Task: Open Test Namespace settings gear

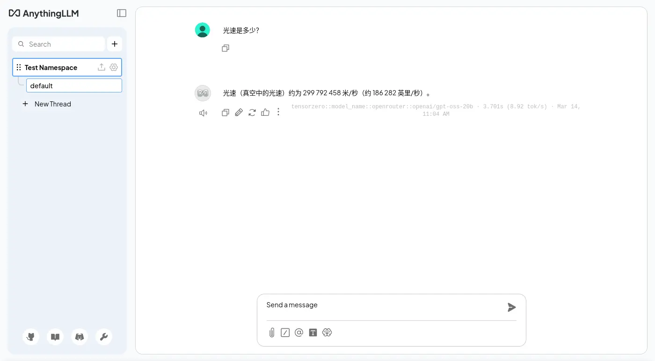Action: pos(114,67)
